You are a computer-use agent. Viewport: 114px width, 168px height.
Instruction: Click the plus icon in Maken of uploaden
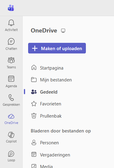(35, 48)
